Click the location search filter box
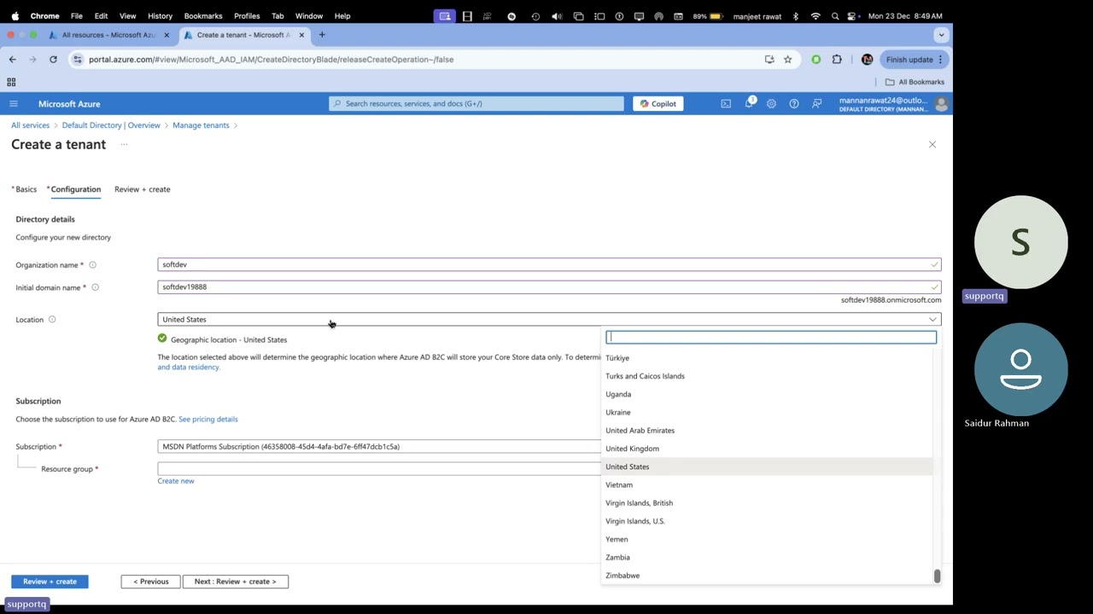Image resolution: width=1093 pixels, height=614 pixels. [771, 337]
